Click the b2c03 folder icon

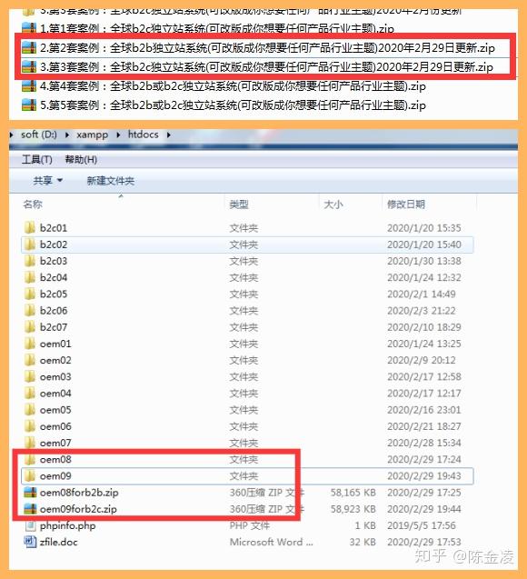pyautogui.click(x=29, y=261)
